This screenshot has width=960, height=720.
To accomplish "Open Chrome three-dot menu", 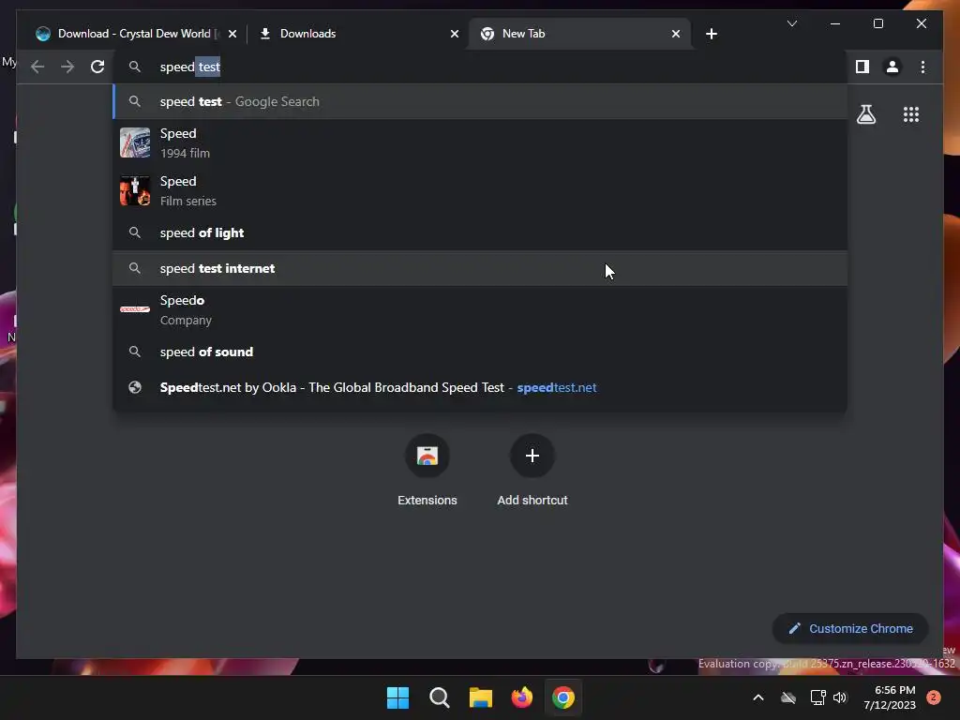I will tap(922, 67).
